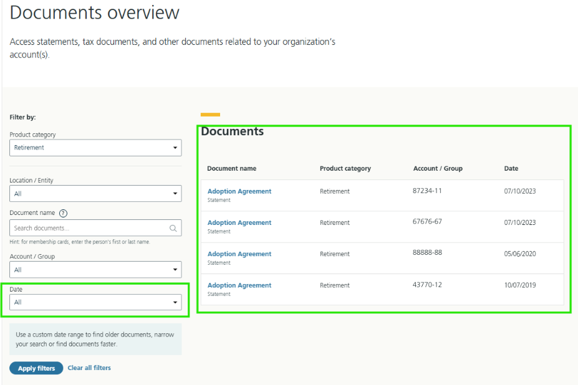Click the Clear all filters link
The height and width of the screenshot is (385, 578).
[x=89, y=368]
